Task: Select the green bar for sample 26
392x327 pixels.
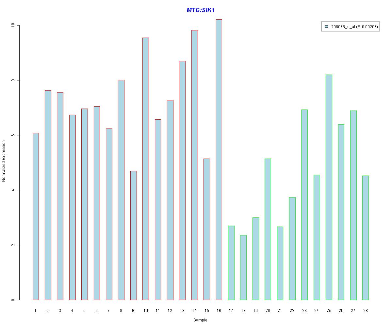Action: pos(341,212)
